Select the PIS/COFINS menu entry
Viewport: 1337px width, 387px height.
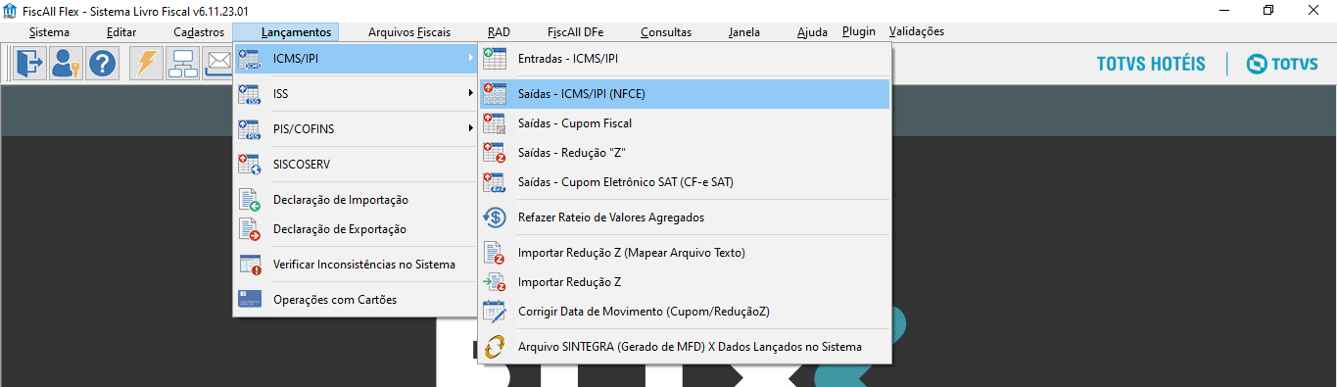point(356,128)
